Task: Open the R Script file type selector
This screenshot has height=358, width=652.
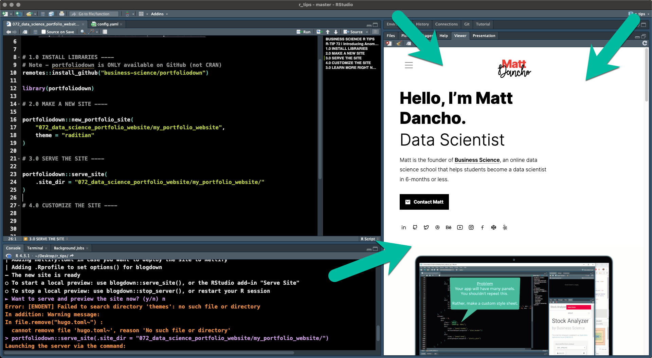Action: (369, 239)
